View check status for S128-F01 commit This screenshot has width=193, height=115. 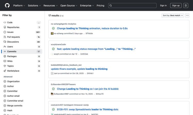[53, 109]
